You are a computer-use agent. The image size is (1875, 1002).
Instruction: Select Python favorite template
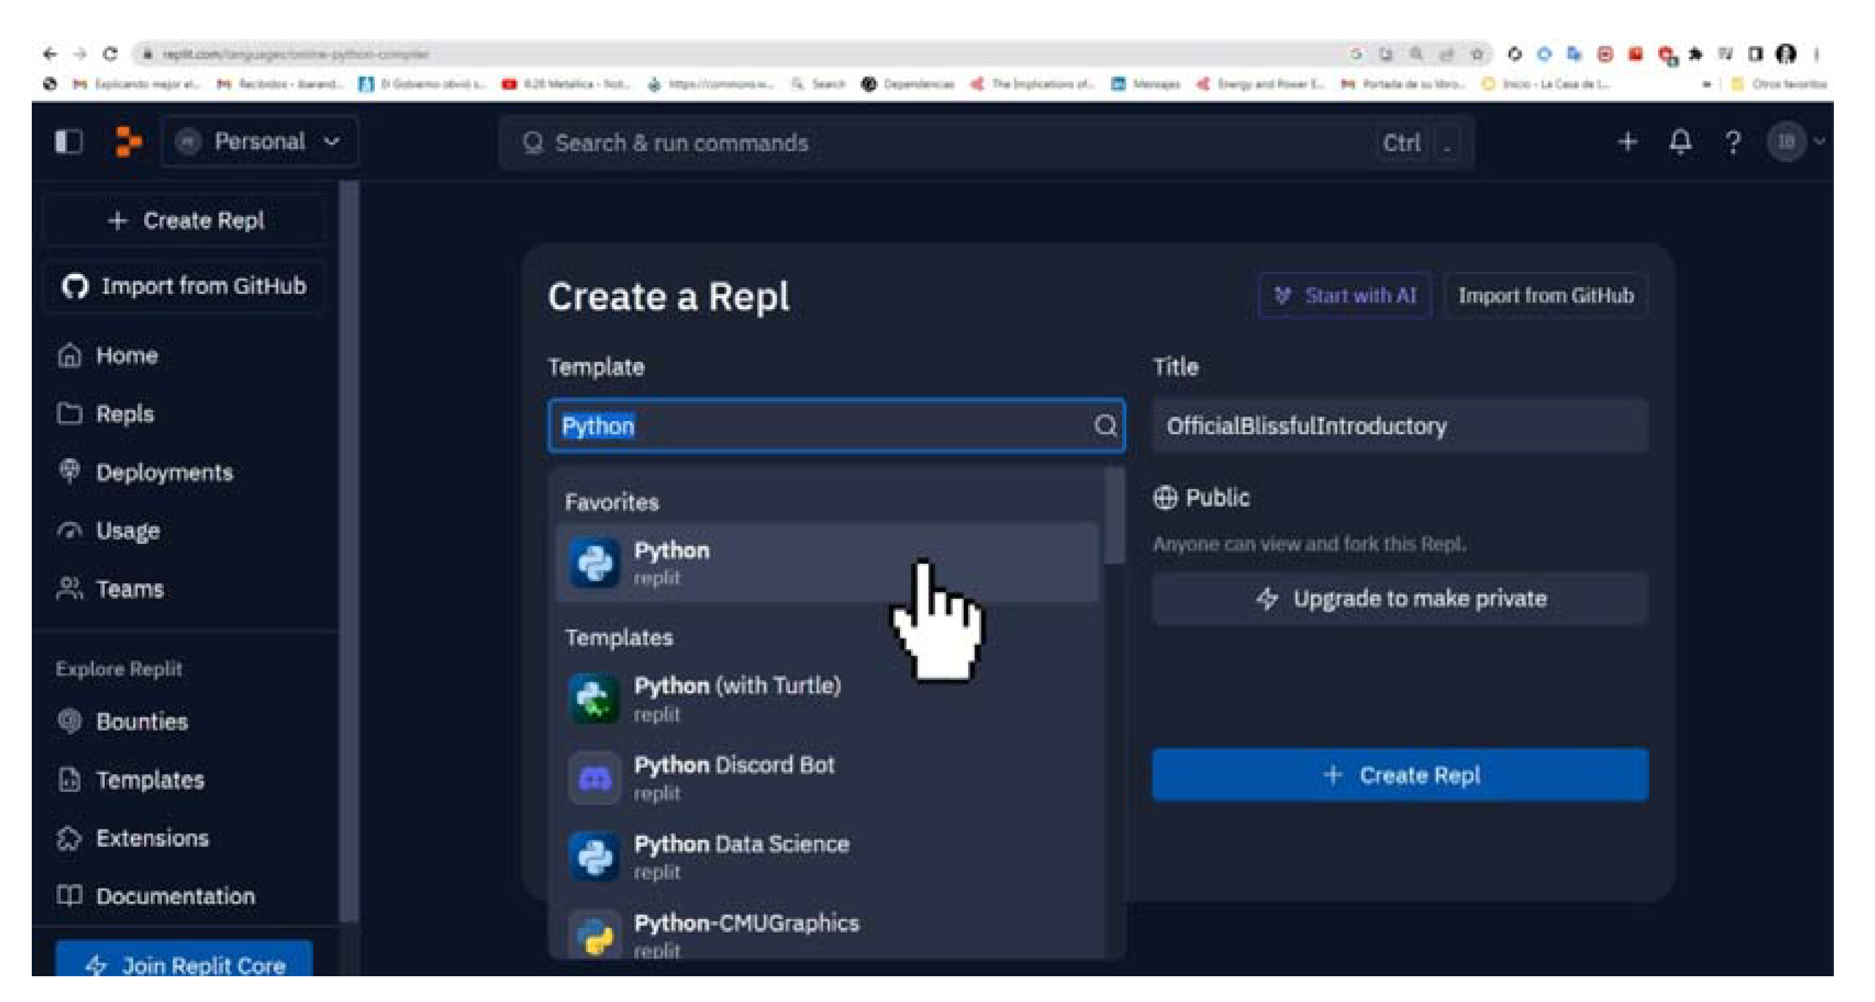click(827, 562)
